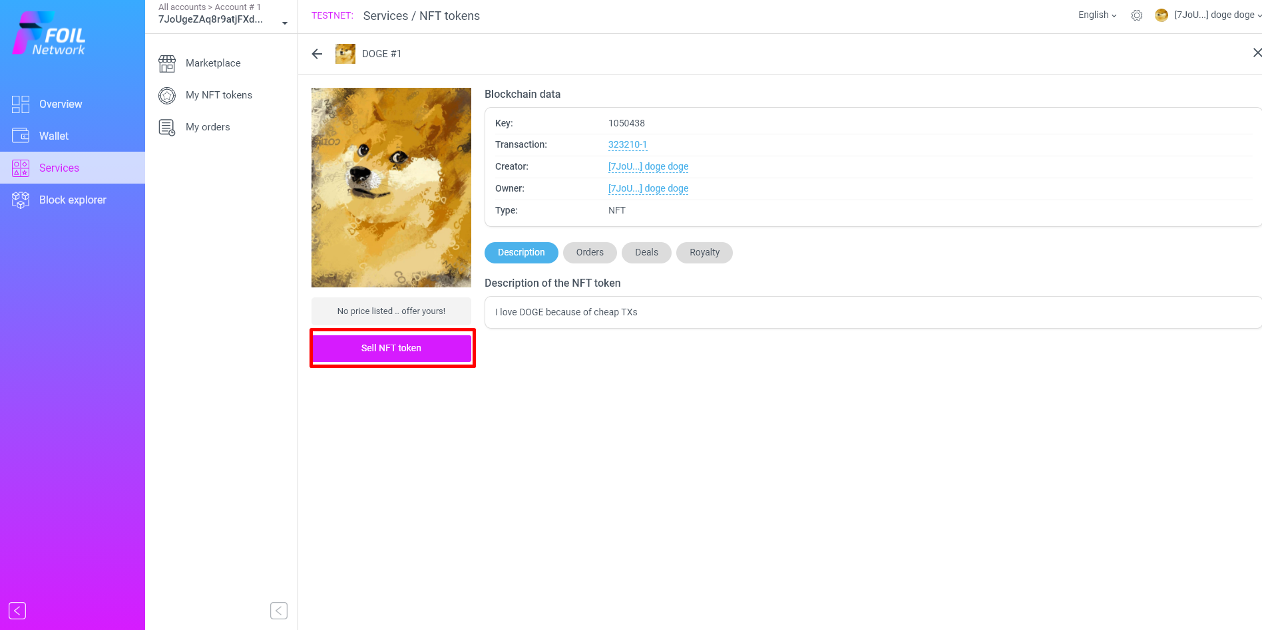The height and width of the screenshot is (630, 1262).
Task: Collapse the Services submenu panel
Action: point(279,611)
